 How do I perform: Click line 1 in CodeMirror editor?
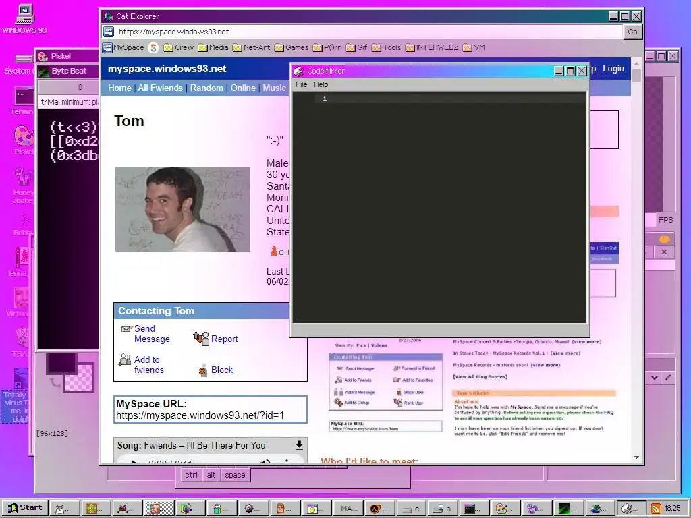(x=450, y=98)
